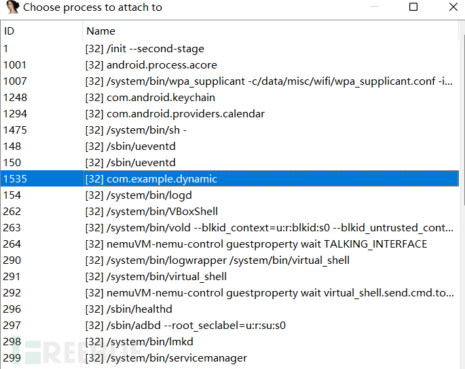Choose android.process.acore process

point(229,65)
